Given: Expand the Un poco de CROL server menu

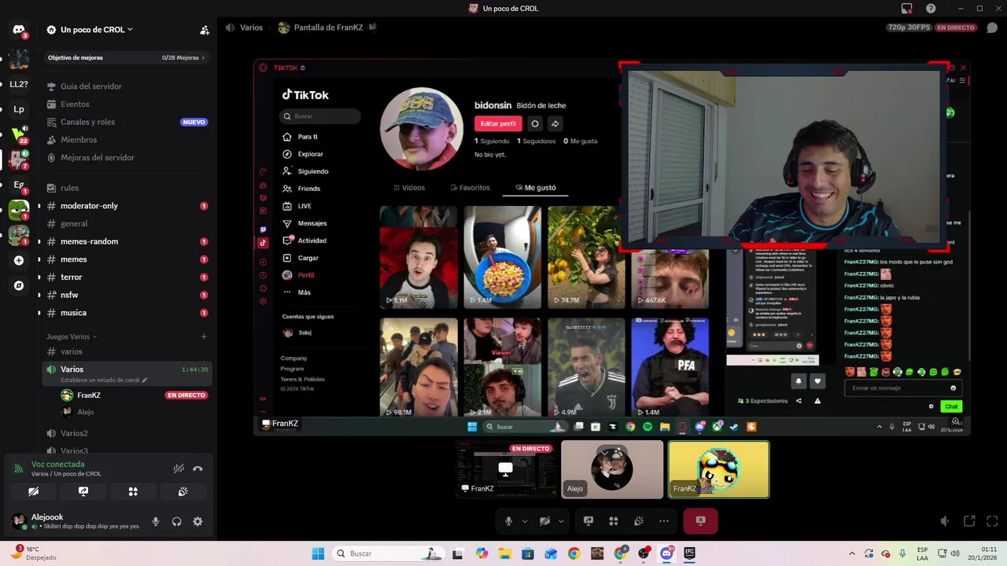Looking at the screenshot, I should tap(96, 30).
